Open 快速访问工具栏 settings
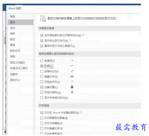Image resolution: width=149 pixels, height=136 pixels. click(x=20, y=68)
